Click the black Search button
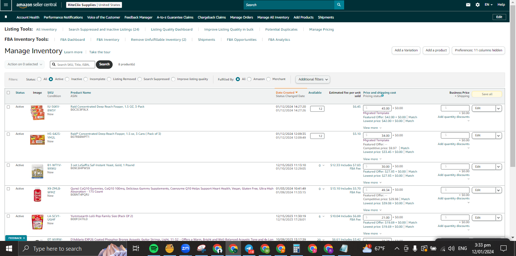 click(x=104, y=64)
